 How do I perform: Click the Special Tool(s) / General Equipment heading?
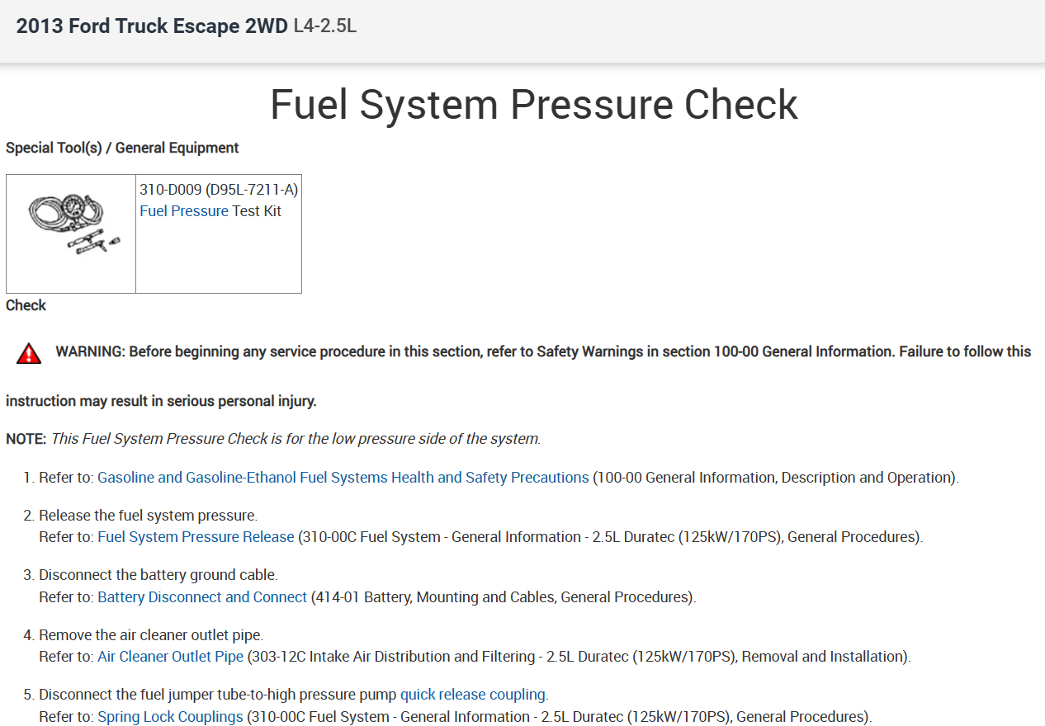tap(122, 148)
